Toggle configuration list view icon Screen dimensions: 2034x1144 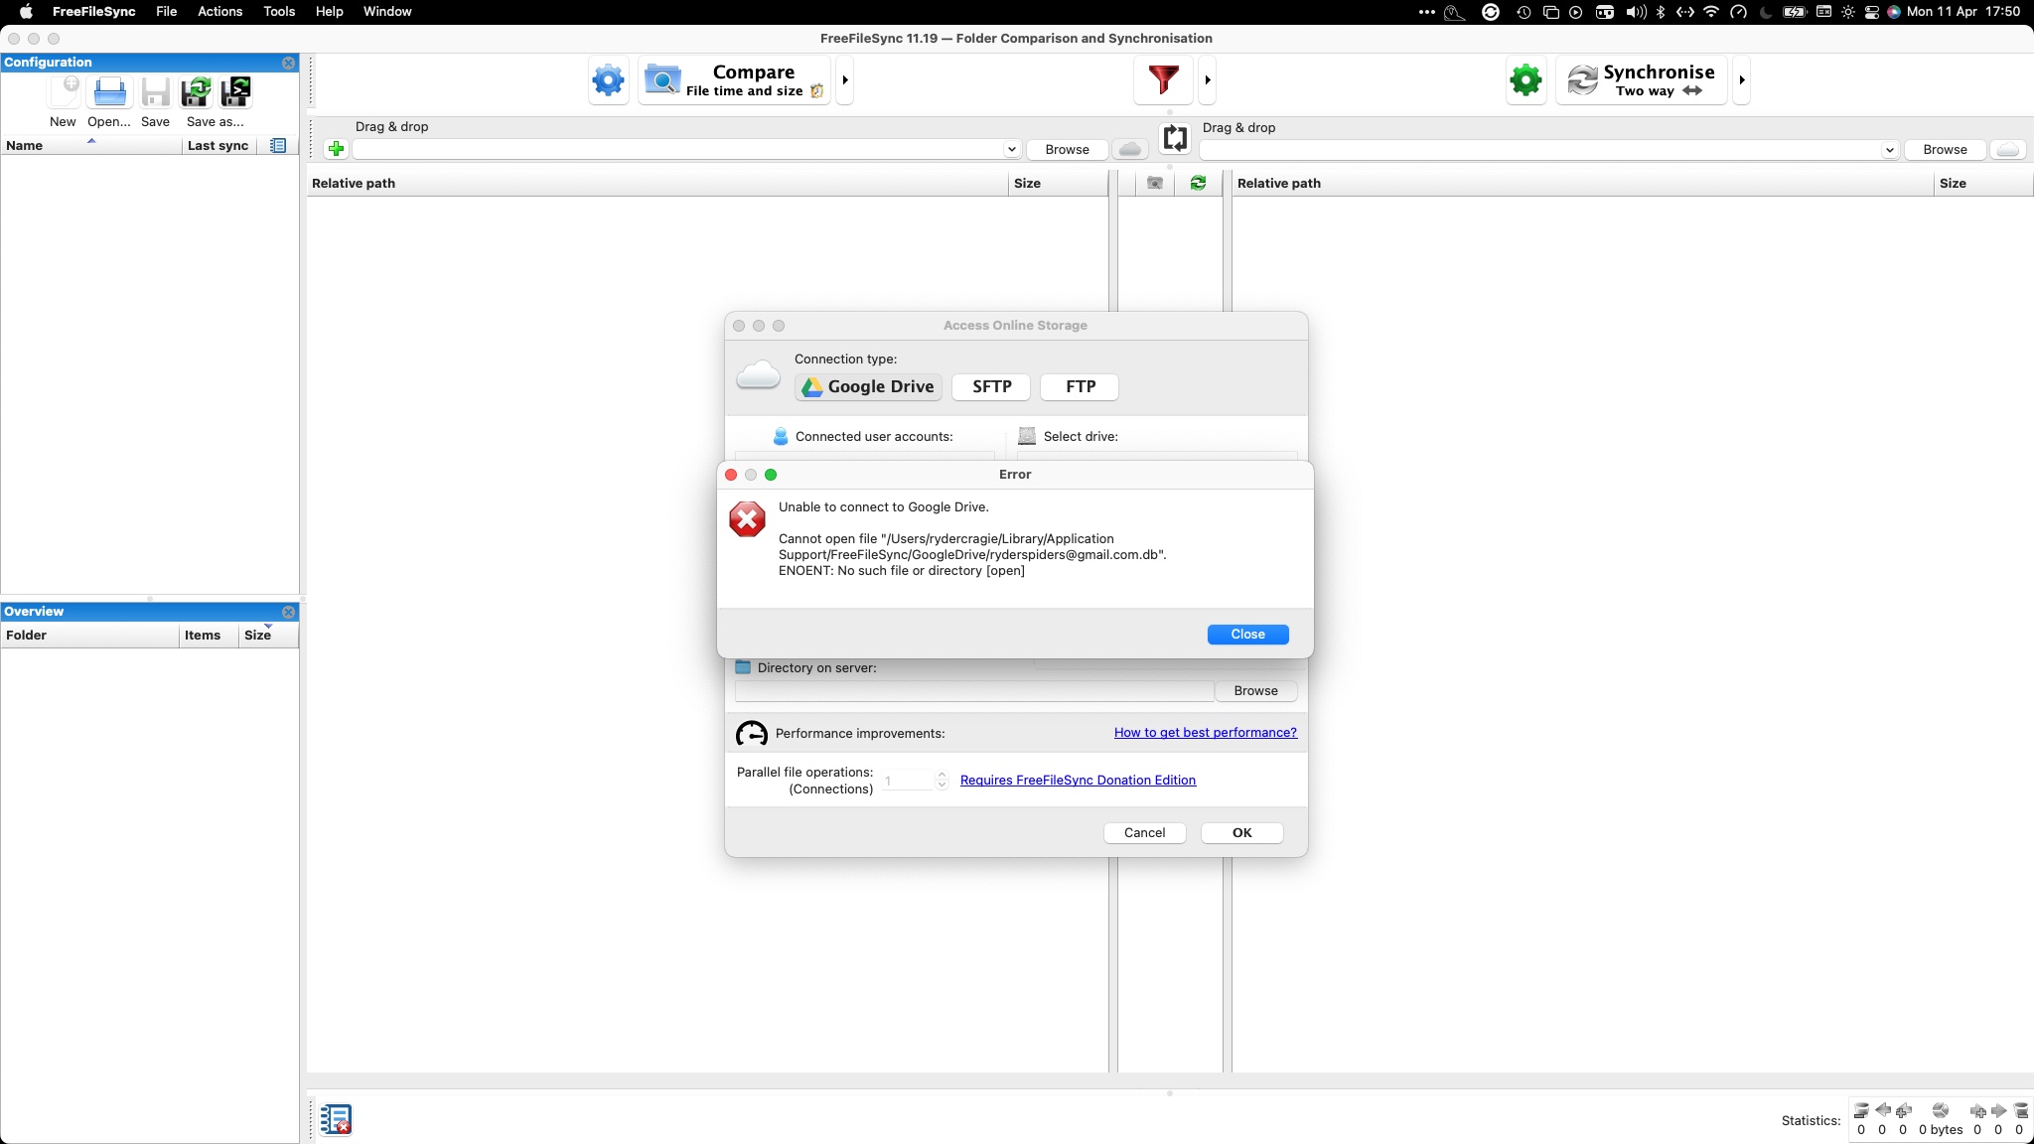(x=278, y=145)
